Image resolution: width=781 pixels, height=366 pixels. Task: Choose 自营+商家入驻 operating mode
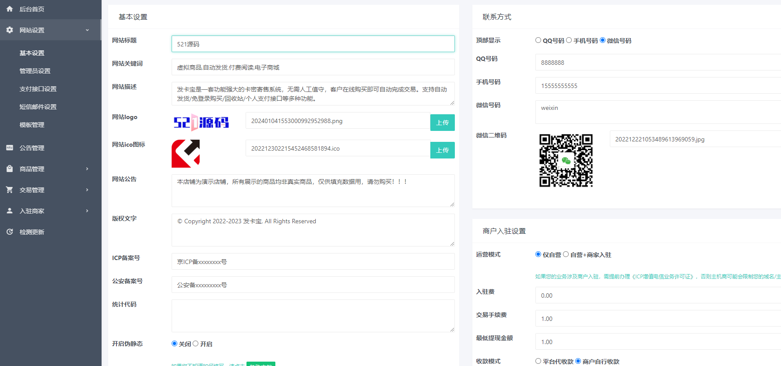(566, 254)
